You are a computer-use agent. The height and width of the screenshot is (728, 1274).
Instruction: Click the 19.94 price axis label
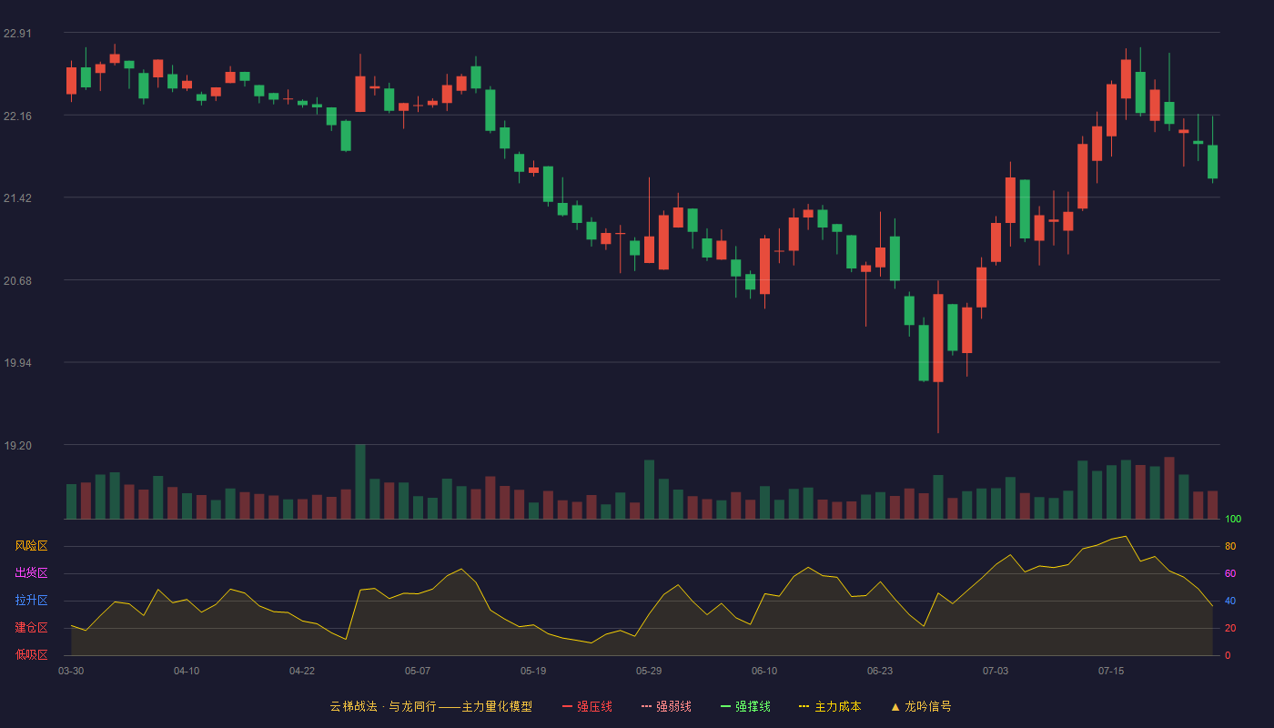(x=17, y=363)
